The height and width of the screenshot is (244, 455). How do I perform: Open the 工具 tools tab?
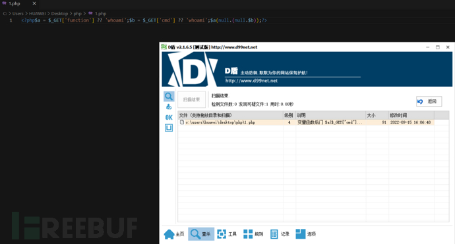(227, 234)
